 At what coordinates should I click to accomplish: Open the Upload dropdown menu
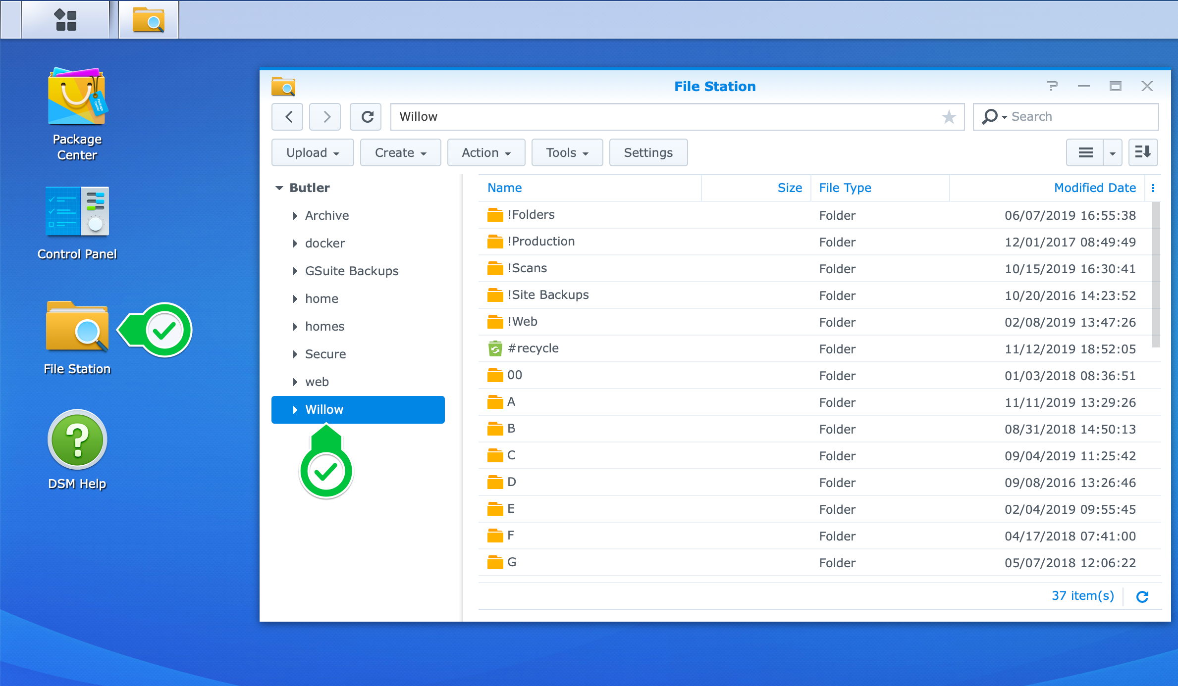[313, 152]
